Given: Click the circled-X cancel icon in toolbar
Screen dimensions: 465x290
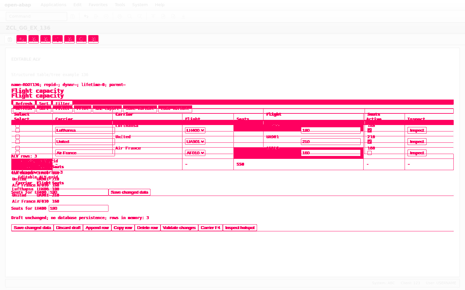Looking at the screenshot, I should (106, 16).
